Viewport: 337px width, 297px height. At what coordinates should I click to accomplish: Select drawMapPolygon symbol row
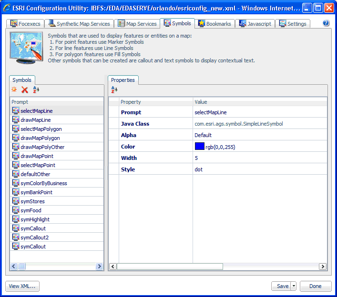pyautogui.click(x=57, y=138)
